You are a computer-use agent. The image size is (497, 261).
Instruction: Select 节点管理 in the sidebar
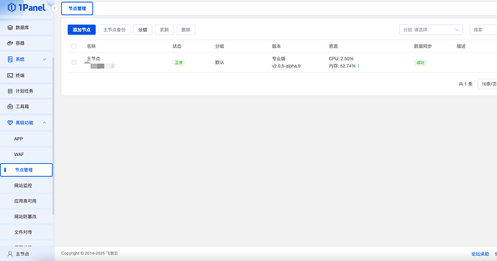(27, 170)
